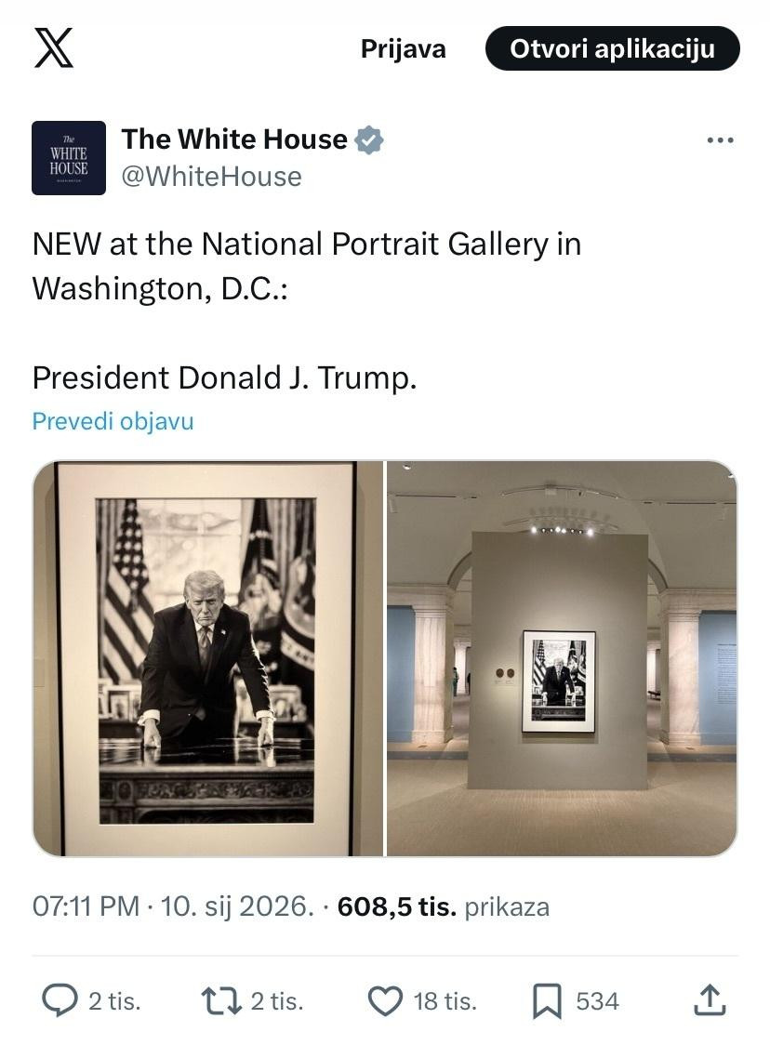This screenshot has width=770, height=1058.
Task: Click the verified checkmark badge
Action: pos(369,140)
